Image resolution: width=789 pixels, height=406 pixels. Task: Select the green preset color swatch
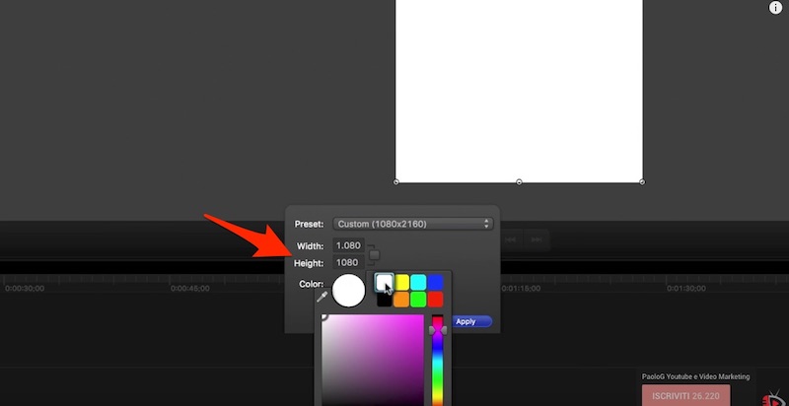pos(418,300)
